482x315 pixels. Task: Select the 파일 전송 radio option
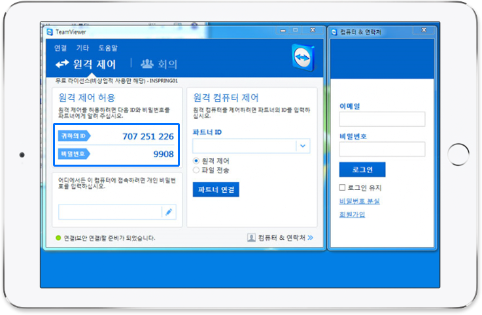click(x=196, y=170)
